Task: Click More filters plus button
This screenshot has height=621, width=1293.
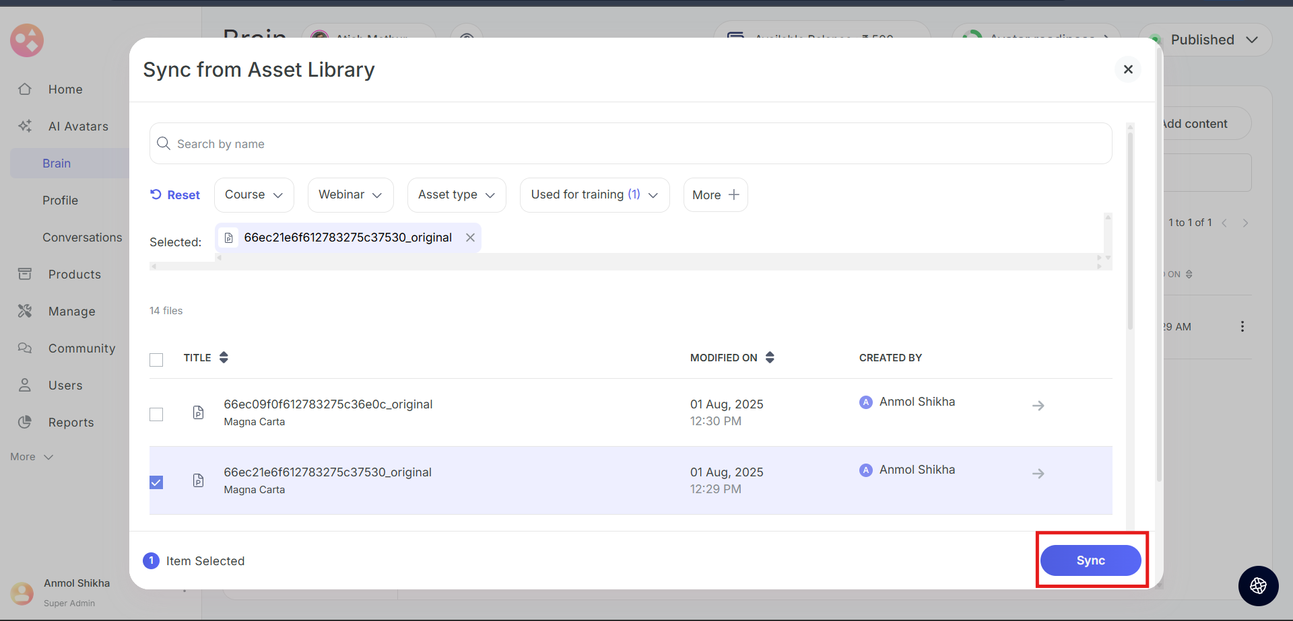Action: click(x=715, y=195)
